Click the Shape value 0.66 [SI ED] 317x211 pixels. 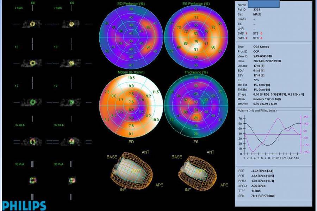(261, 95)
